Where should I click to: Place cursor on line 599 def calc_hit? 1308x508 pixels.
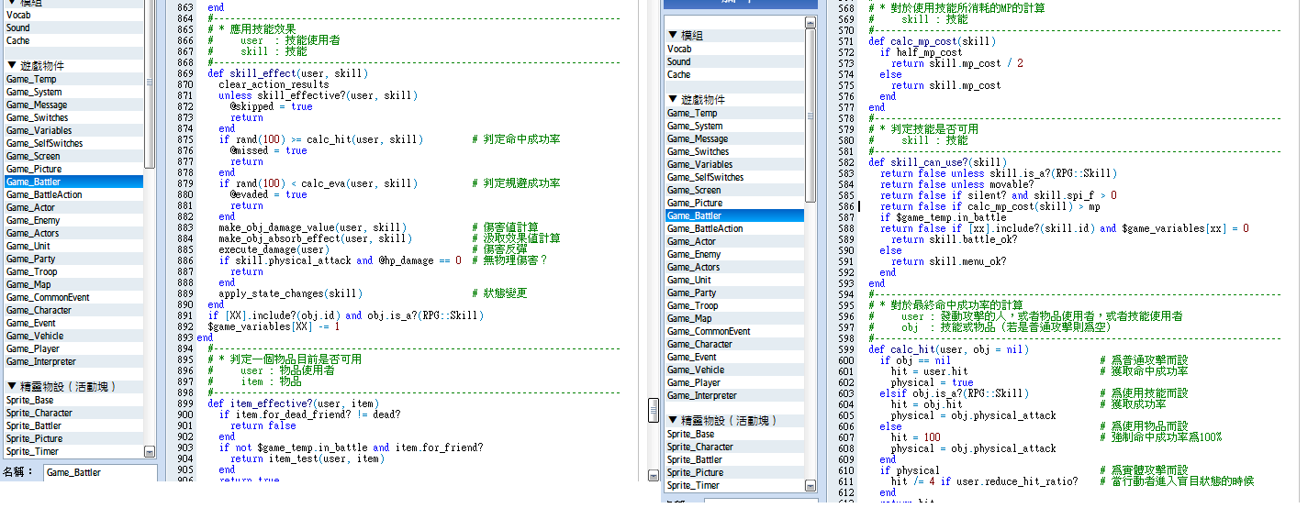click(948, 349)
